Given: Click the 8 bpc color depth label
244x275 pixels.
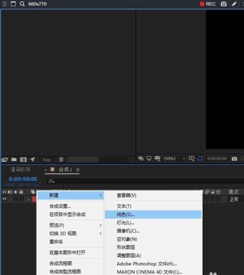Looking at the screenshot, I should [x=47, y=160].
